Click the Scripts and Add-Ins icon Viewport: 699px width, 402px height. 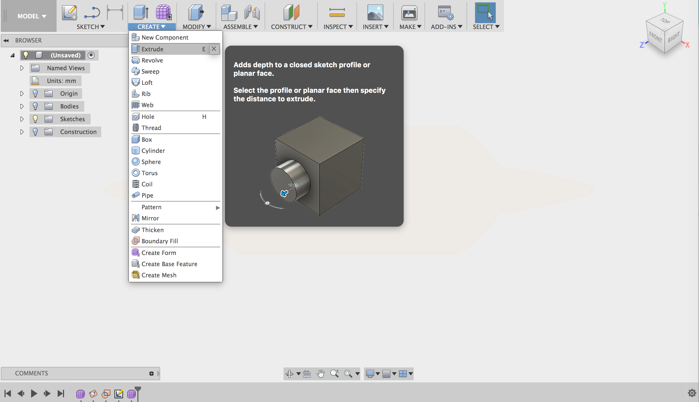[446, 12]
